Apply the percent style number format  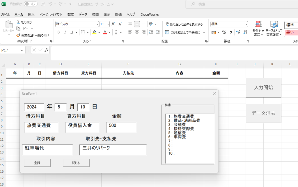pos(224,32)
